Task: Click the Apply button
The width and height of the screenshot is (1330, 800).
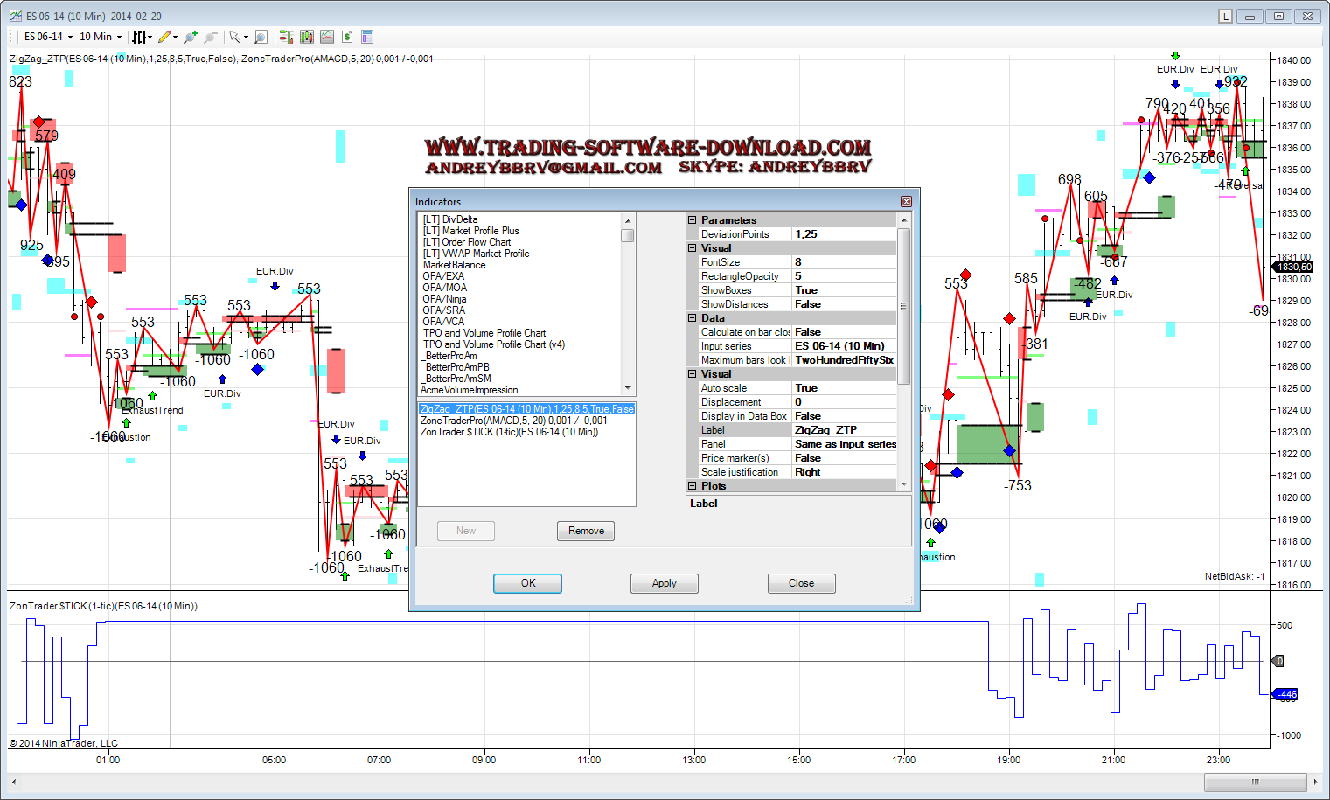Action: pyautogui.click(x=664, y=583)
